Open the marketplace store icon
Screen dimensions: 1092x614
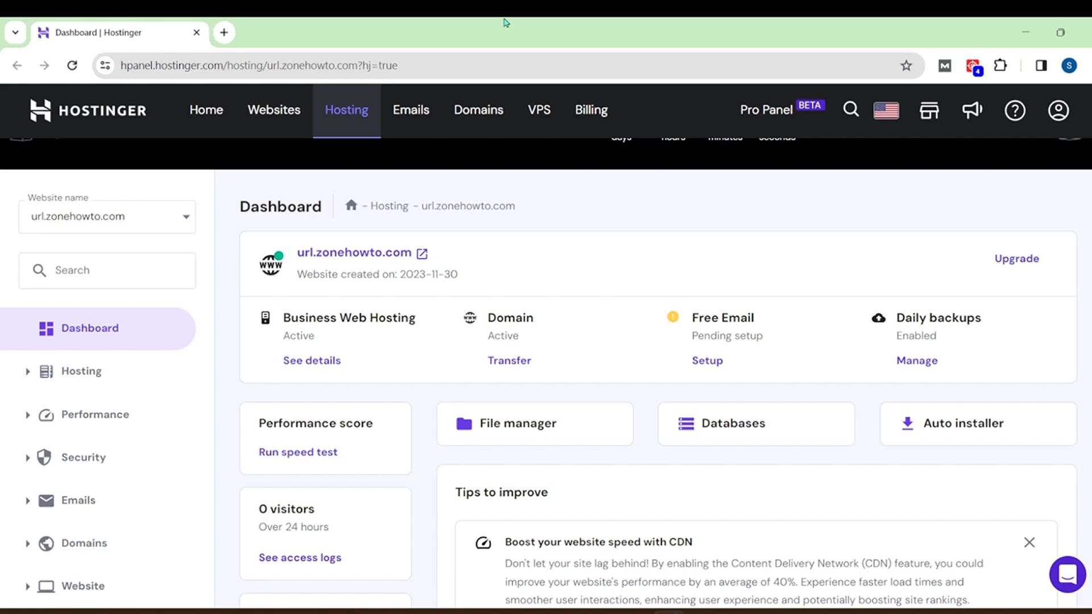[929, 110]
